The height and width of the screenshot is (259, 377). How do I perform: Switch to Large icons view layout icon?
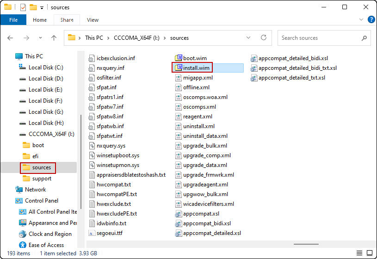(x=370, y=253)
